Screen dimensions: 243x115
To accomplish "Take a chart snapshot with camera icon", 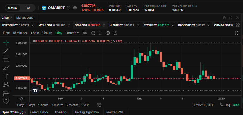I will [x=116, y=33].
